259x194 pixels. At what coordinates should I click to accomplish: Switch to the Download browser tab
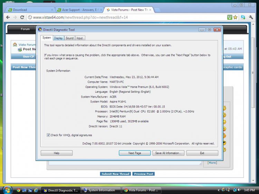point(30,10)
